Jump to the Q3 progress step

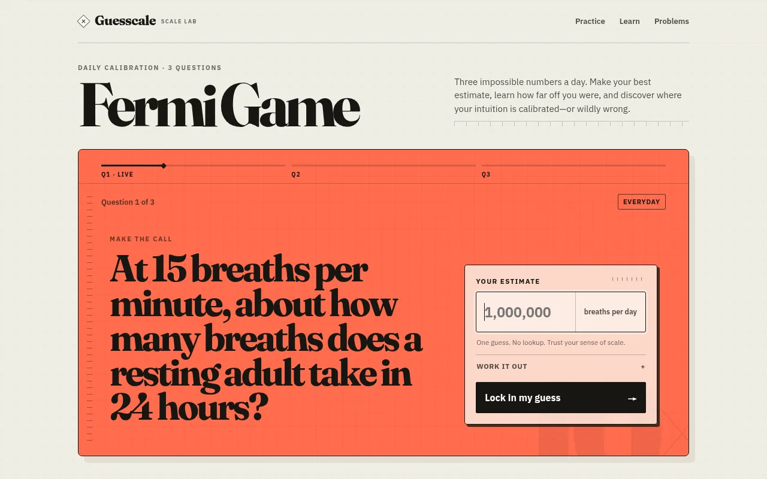pos(573,170)
